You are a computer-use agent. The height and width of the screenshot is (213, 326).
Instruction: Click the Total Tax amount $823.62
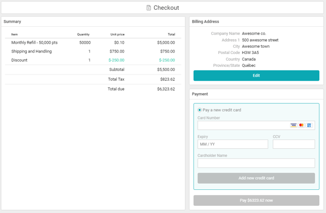[167, 79]
